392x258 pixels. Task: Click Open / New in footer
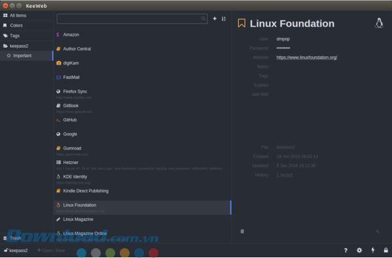click(x=51, y=250)
